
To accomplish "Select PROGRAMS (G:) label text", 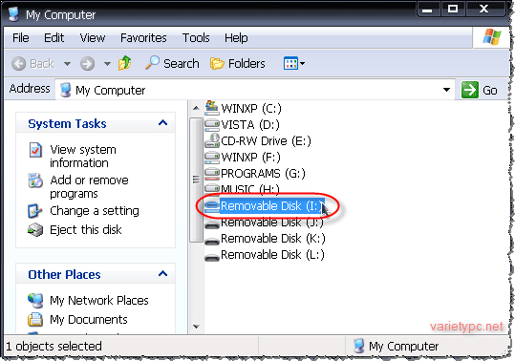I will coord(263,173).
